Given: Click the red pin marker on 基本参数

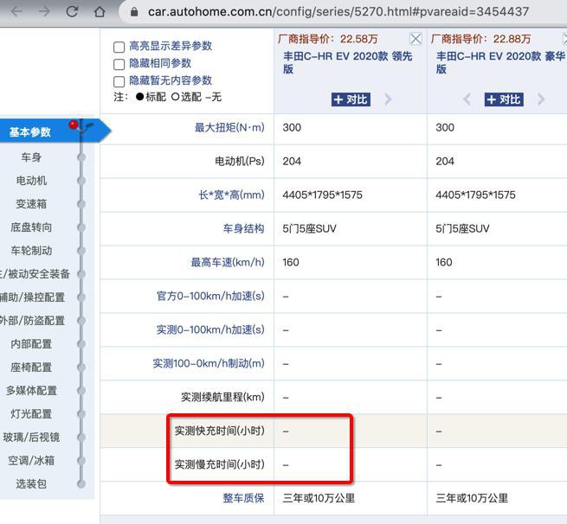Looking at the screenshot, I should [x=74, y=125].
